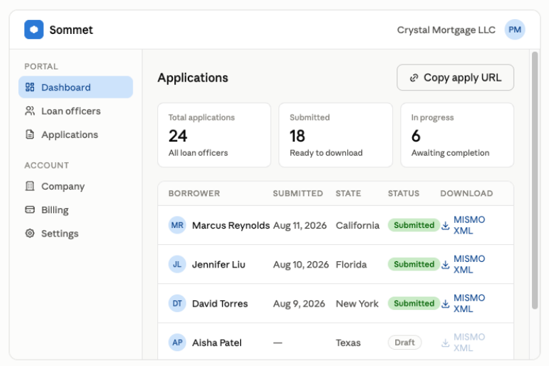This screenshot has height=366, width=549.
Task: Click the California state cell
Action: 358,225
